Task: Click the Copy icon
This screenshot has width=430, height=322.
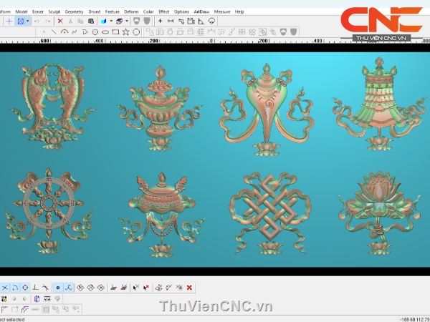Action: click(80, 21)
